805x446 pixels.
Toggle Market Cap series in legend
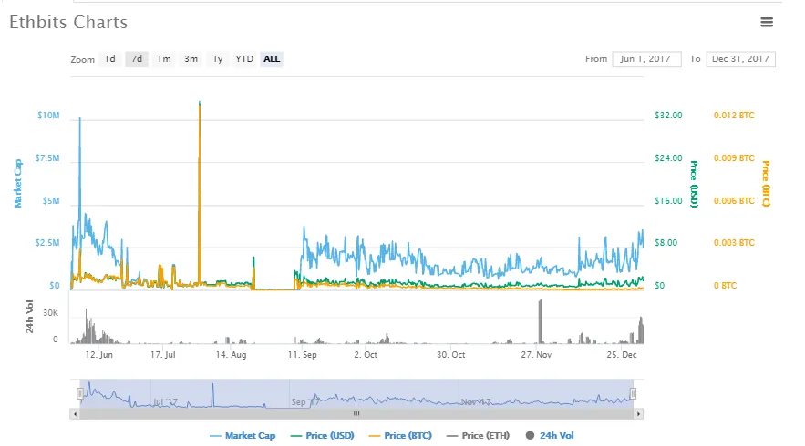click(x=243, y=435)
